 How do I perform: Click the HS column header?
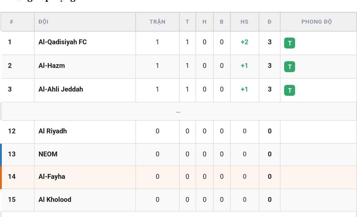point(245,22)
